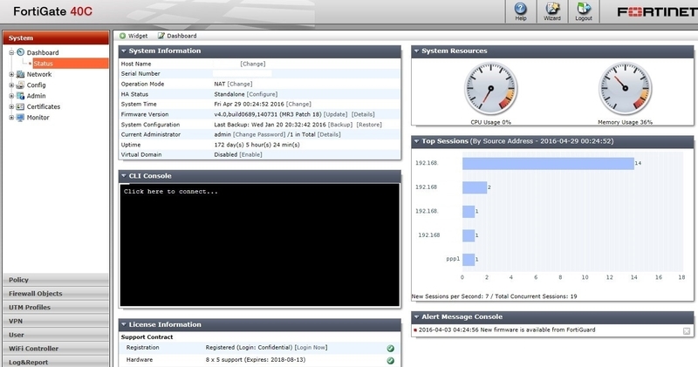698x367 pixels.
Task: Click the Hardware support expiry text
Action: pyautogui.click(x=256, y=359)
